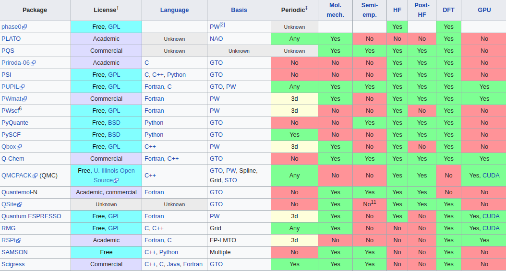Open the DFT header link

click(x=448, y=10)
